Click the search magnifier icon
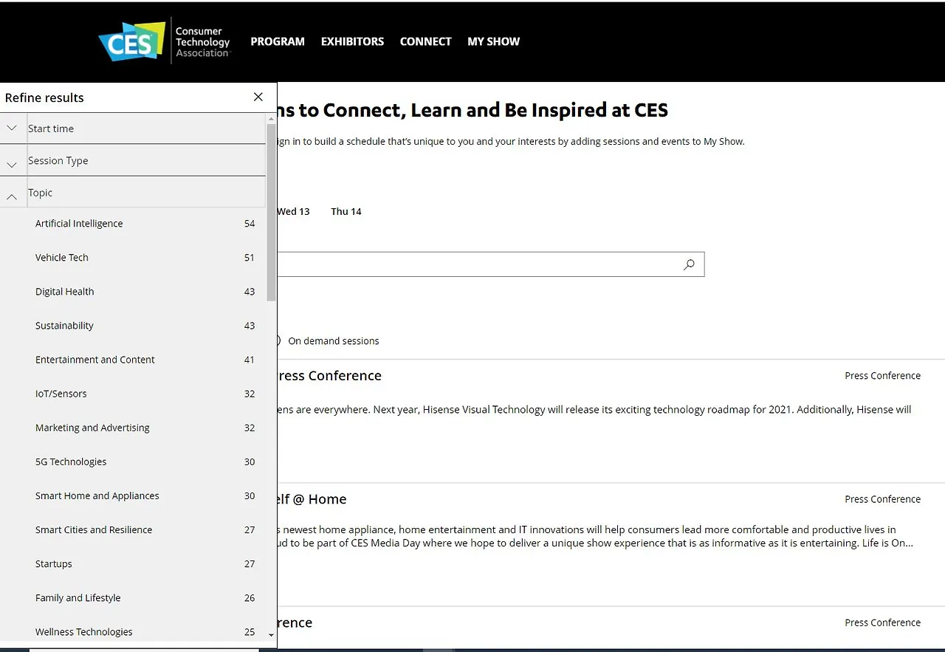The width and height of the screenshot is (945, 652). 689,264
